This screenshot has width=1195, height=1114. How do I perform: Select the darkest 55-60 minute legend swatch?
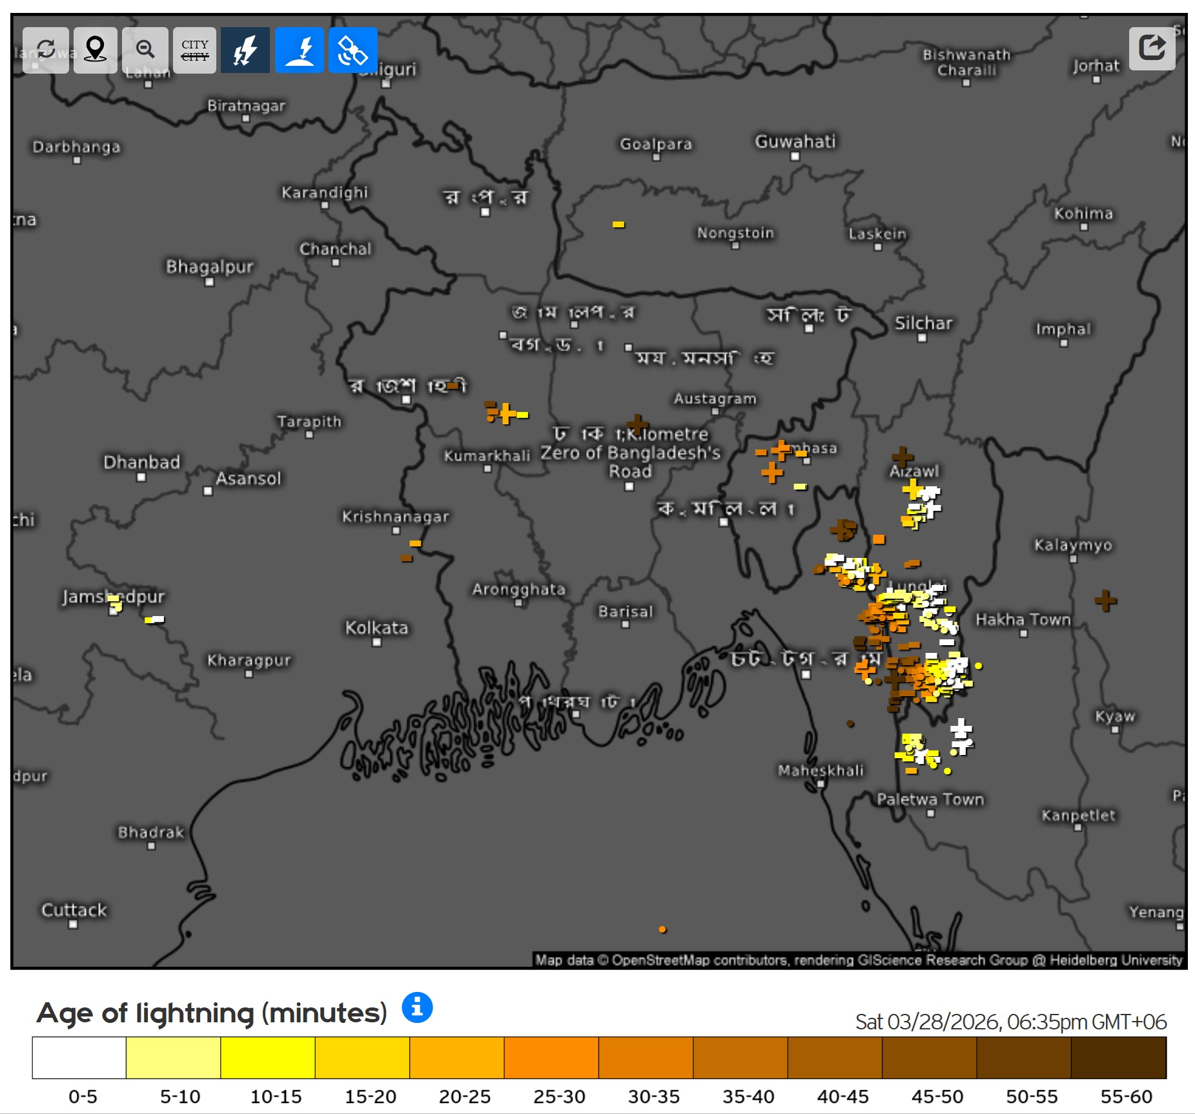(1118, 1057)
